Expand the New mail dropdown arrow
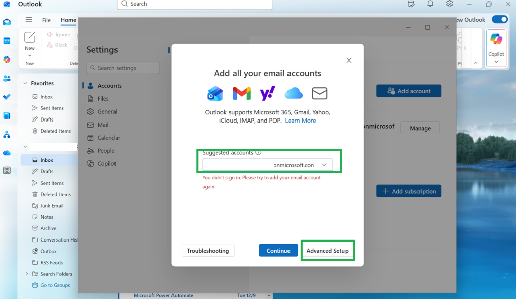The width and height of the screenshot is (518, 301). coord(30,56)
